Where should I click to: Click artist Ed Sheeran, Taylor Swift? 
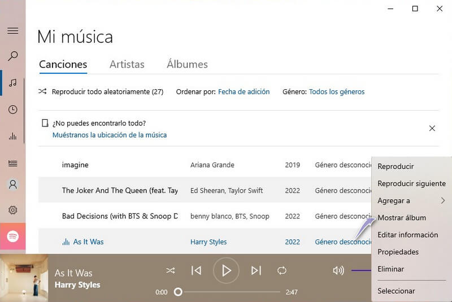click(227, 190)
